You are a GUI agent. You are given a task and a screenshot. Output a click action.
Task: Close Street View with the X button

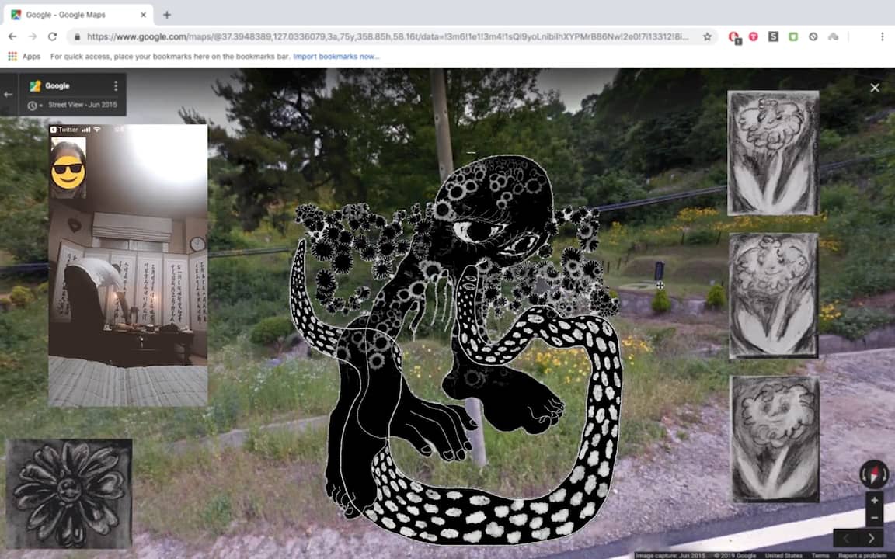[875, 88]
